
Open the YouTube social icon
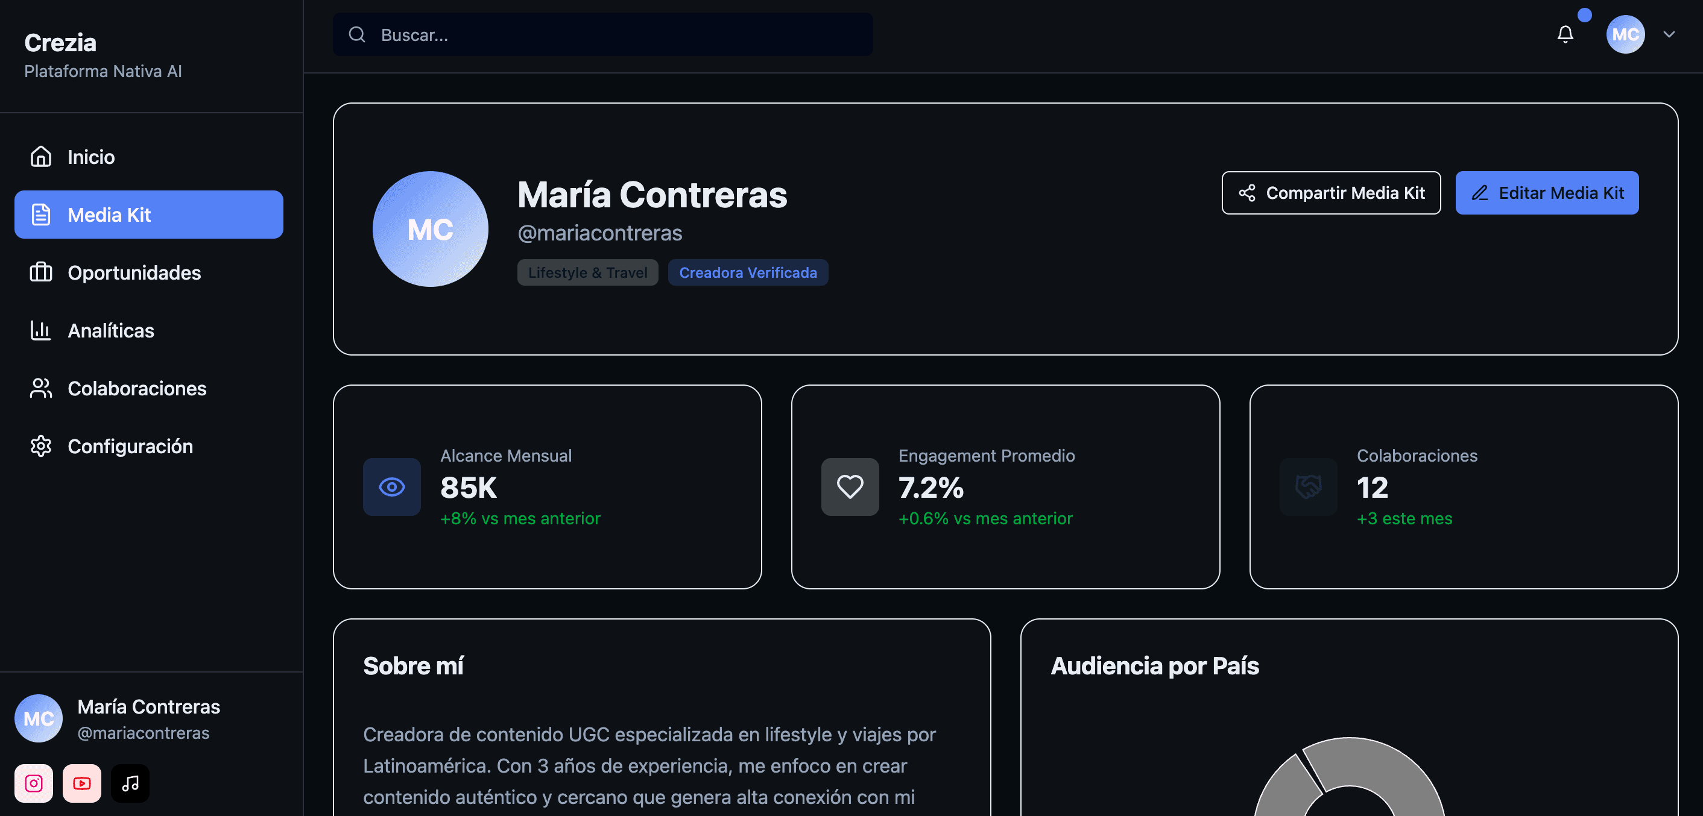coord(82,783)
